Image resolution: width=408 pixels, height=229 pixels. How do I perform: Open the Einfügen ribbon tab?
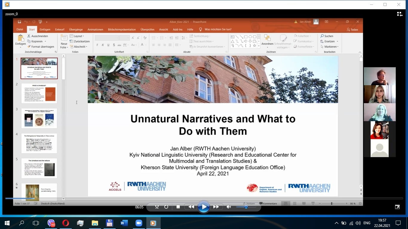pyautogui.click(x=45, y=30)
